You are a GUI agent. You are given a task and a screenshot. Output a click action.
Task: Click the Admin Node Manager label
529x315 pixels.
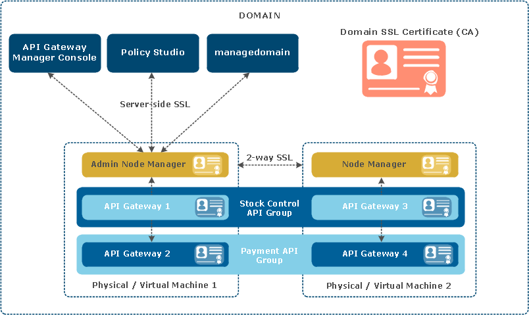click(138, 164)
